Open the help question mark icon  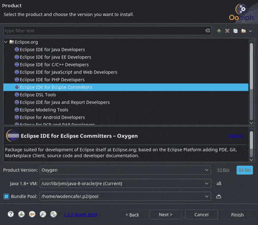click(11, 214)
